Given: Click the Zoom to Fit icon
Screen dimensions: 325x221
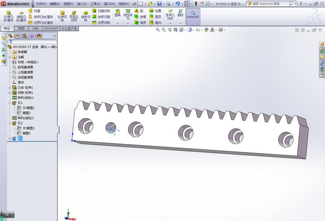Looking at the screenshot, I should [158, 30].
